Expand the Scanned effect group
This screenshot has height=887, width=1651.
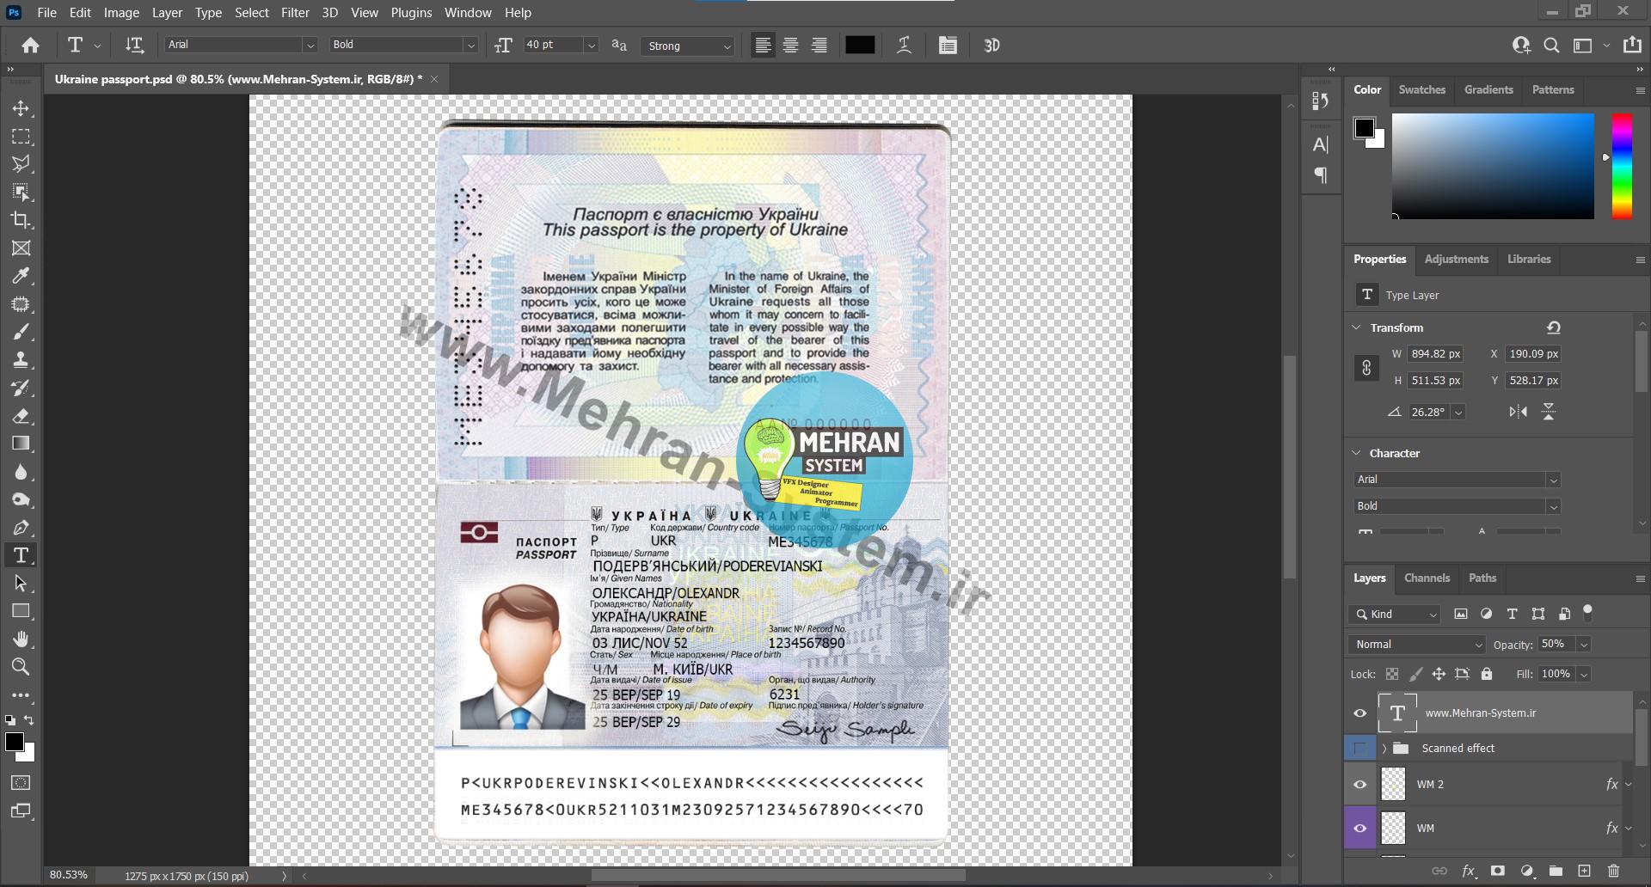[1384, 749]
